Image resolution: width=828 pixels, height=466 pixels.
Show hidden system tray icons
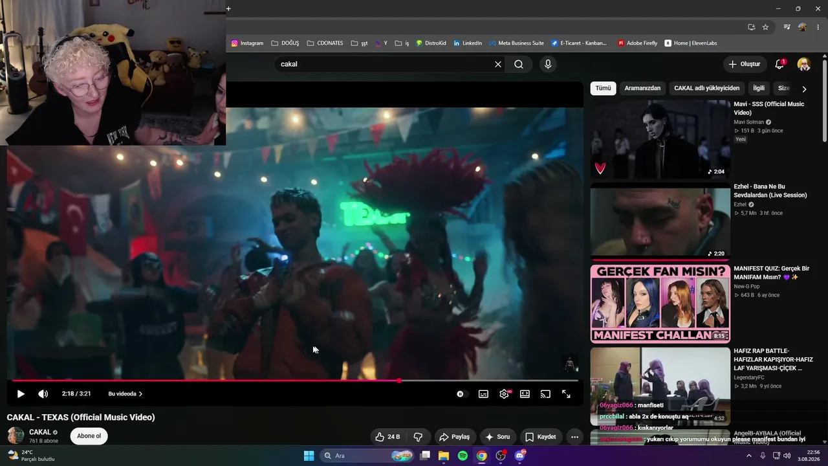click(x=749, y=456)
